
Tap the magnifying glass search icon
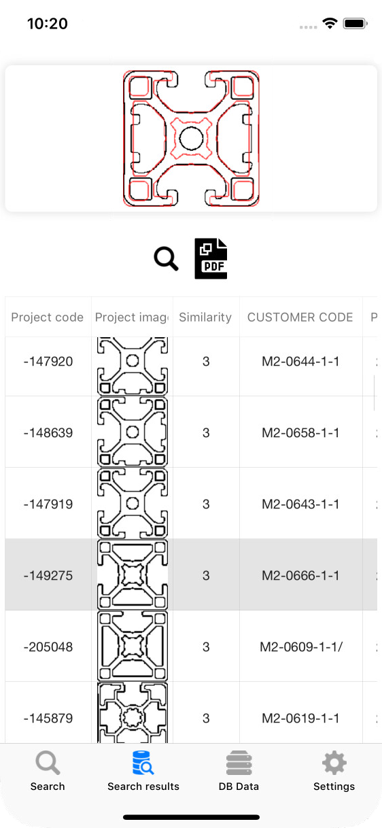pyautogui.click(x=166, y=259)
